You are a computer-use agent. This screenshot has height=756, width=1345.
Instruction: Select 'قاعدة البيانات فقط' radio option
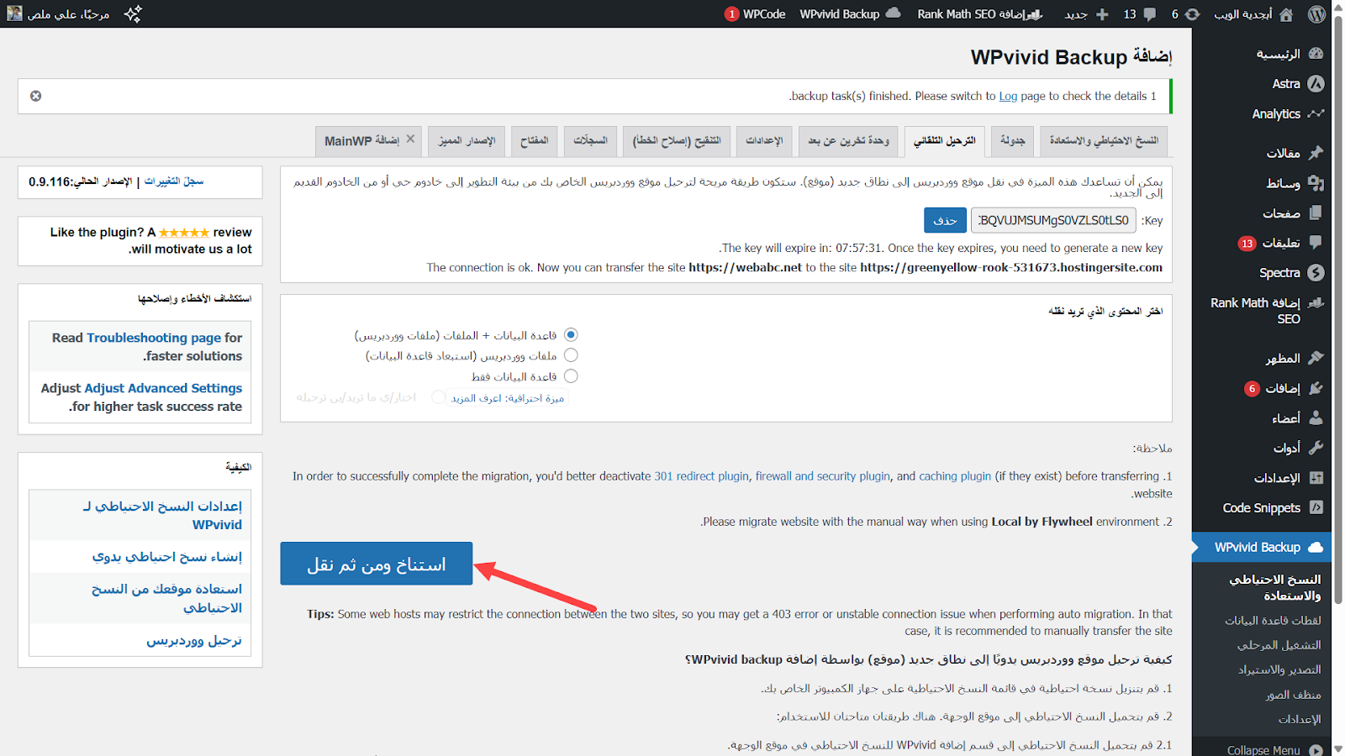pos(571,376)
